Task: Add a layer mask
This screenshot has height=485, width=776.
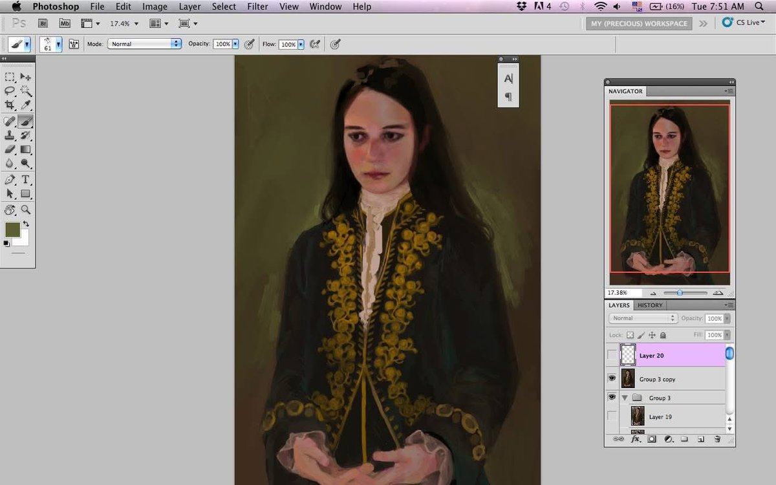Action: [652, 439]
